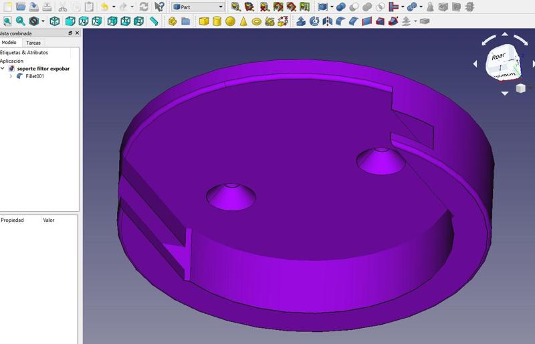The image size is (535, 344).
Task: Open the Join objects dropdown arrow
Action: (403, 7)
